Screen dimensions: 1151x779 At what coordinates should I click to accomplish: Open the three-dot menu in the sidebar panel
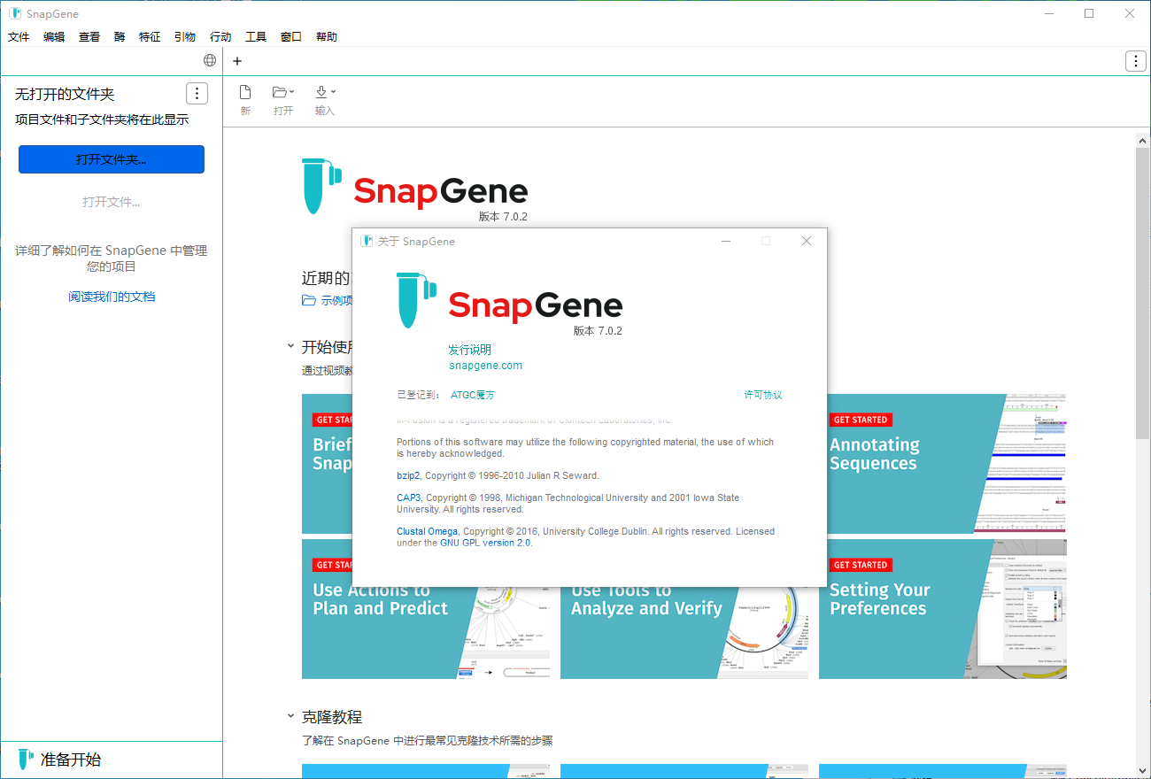pyautogui.click(x=197, y=94)
